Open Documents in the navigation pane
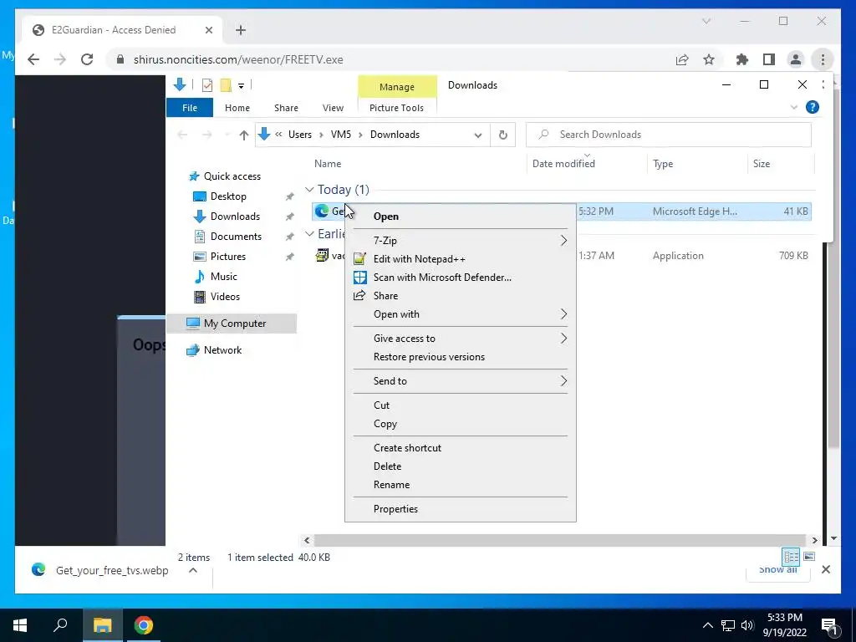 click(236, 237)
